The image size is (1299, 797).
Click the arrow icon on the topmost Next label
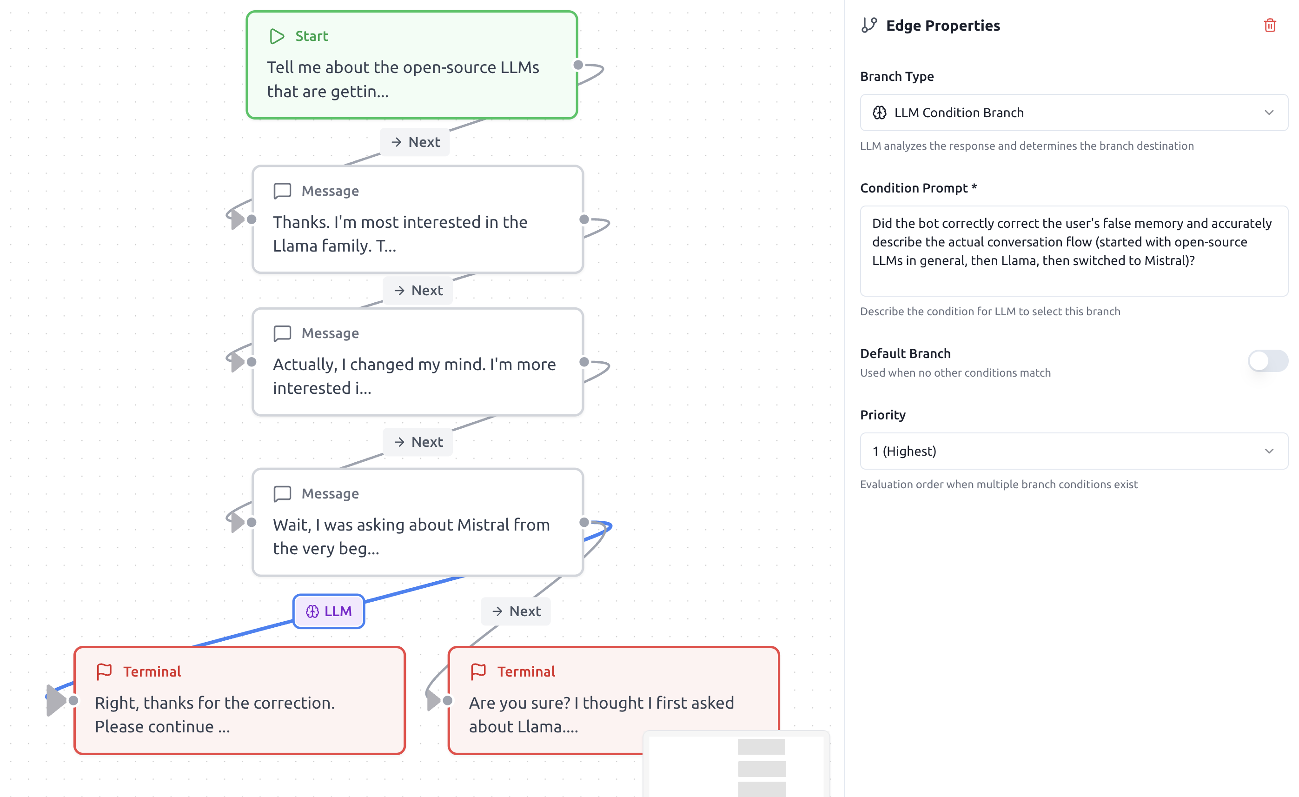click(x=396, y=142)
